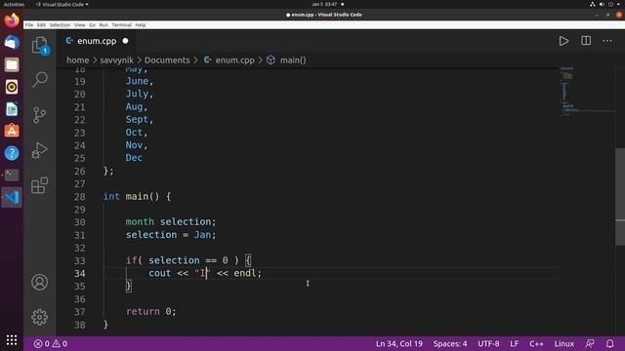Expand the home breadcrumb
The image size is (625, 351).
point(78,60)
